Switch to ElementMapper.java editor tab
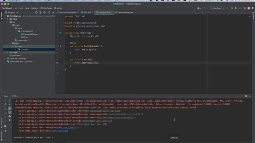The height and width of the screenshot is (143, 255). pyautogui.click(x=125, y=12)
